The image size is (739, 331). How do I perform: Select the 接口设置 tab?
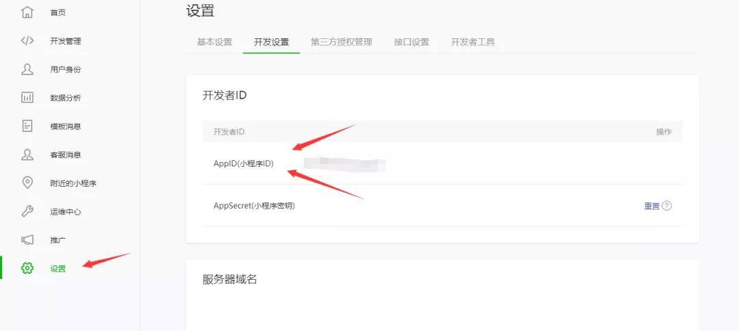click(x=411, y=42)
